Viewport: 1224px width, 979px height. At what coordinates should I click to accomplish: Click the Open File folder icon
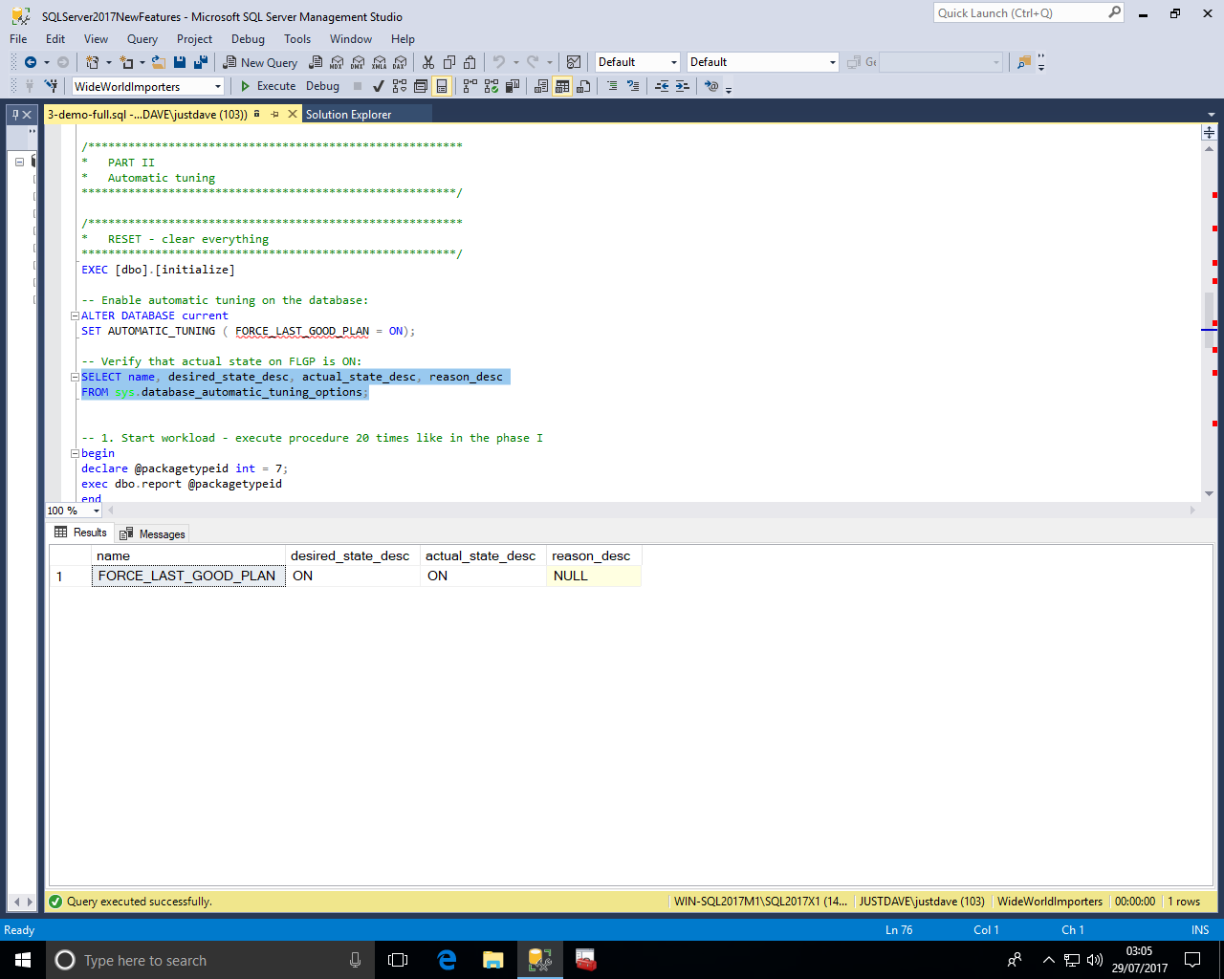[159, 62]
